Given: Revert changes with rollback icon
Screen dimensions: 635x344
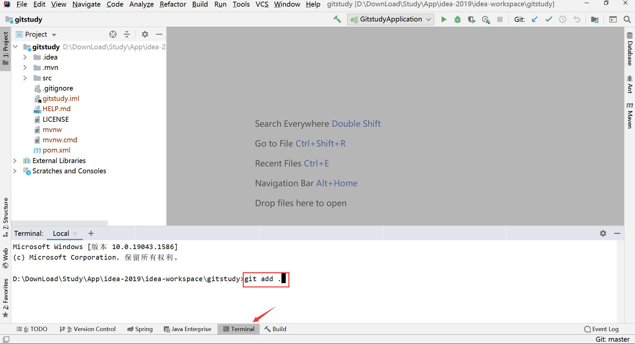Looking at the screenshot, I should point(577,20).
